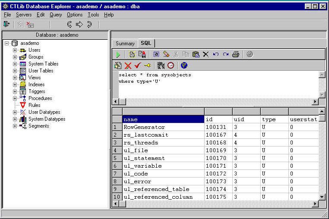Viewport: 329px width, 219px height.
Task: Click results grid horizontal scrollbar right arrow
Action: pyautogui.click(x=315, y=204)
